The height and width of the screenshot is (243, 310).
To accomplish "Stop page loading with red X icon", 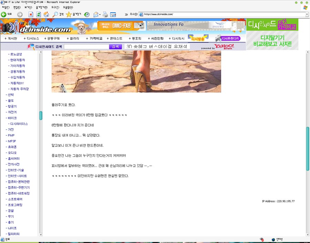I will tap(31, 14).
